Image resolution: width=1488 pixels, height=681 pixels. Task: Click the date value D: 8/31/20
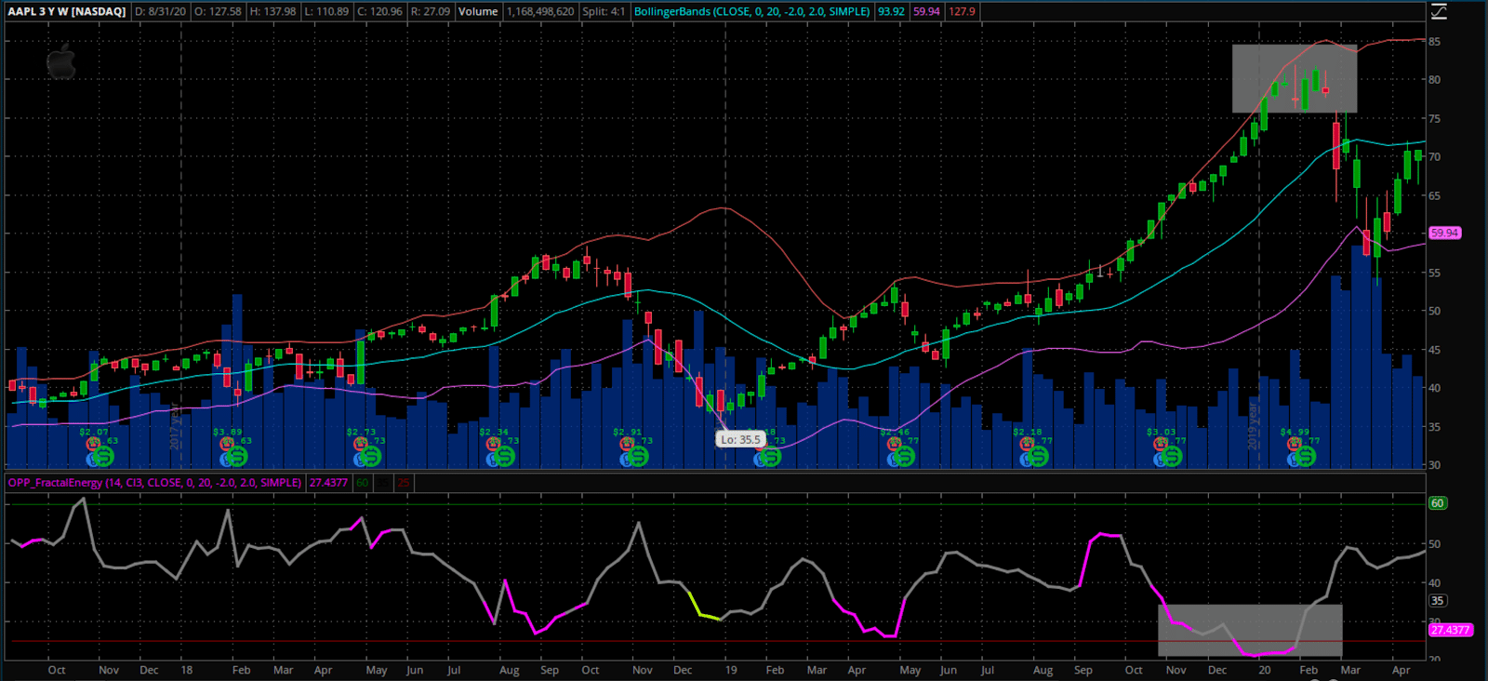[x=160, y=11]
